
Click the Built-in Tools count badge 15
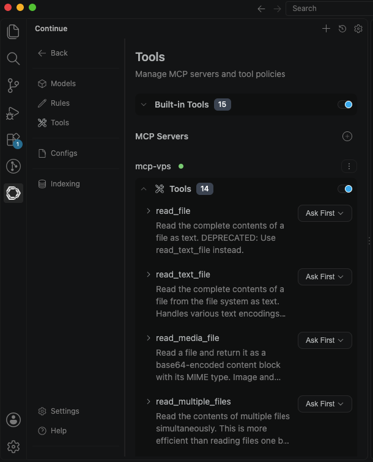click(x=223, y=105)
